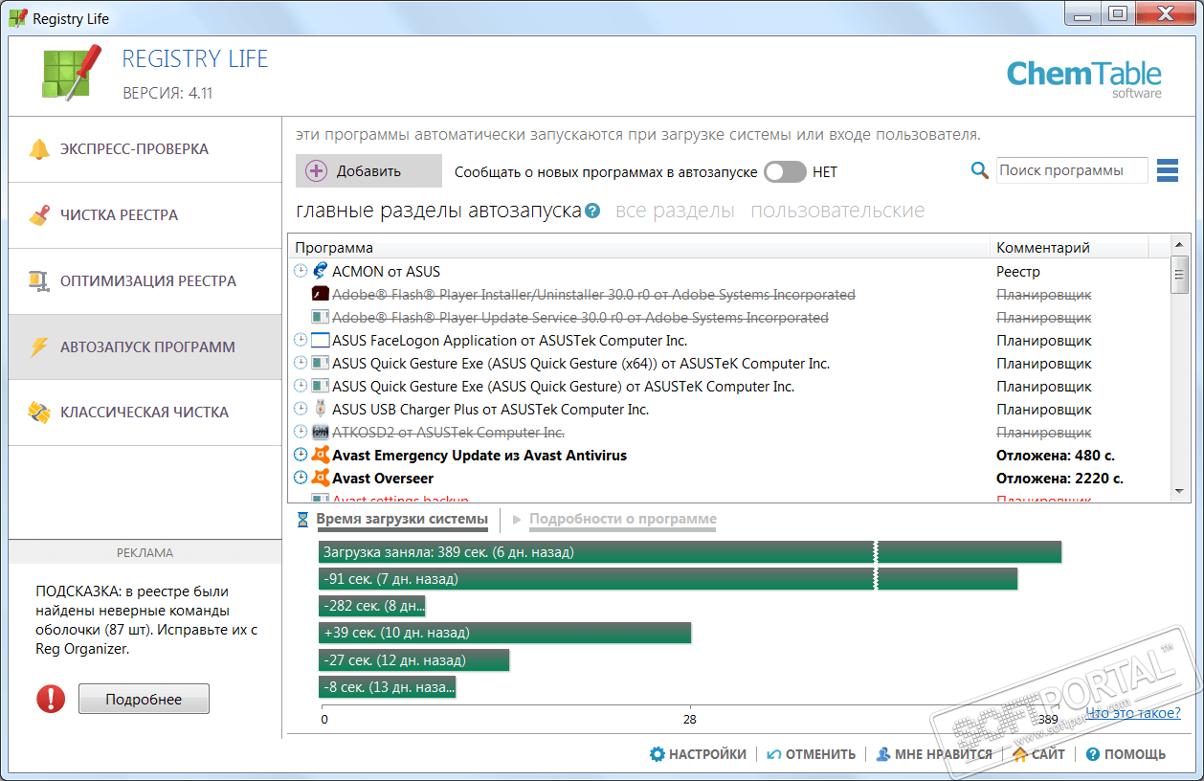The height and width of the screenshot is (781, 1204).
Task: Click the 389 сек. boot time bar
Action: [690, 552]
